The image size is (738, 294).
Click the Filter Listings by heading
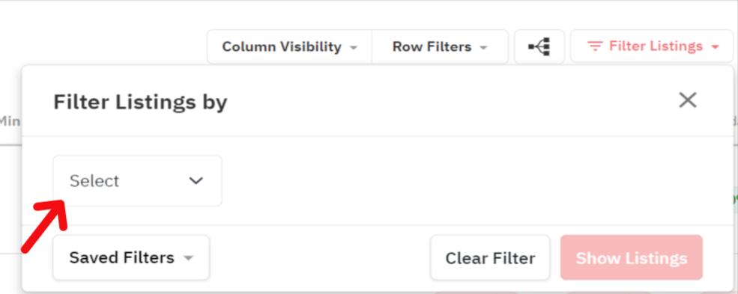[x=140, y=102]
